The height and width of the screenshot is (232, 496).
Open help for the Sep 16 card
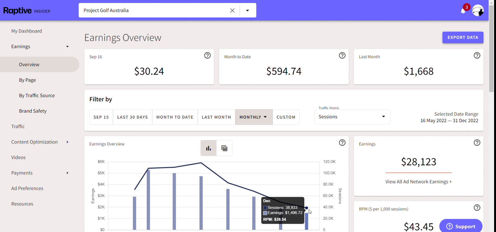pyautogui.click(x=208, y=55)
